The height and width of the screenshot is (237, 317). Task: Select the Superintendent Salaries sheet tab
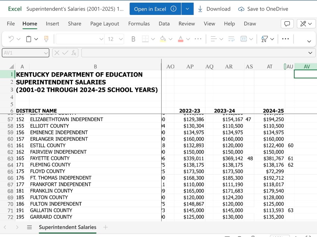pos(68,227)
